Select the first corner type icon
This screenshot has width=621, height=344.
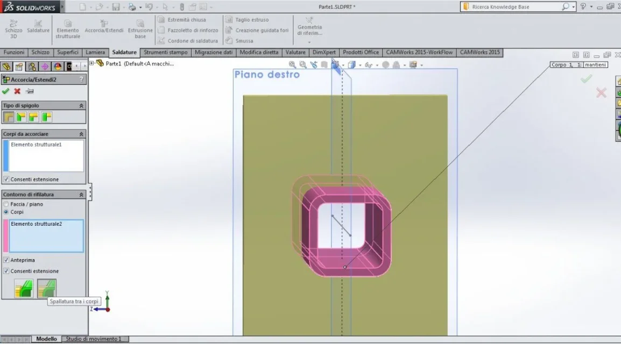[9, 117]
